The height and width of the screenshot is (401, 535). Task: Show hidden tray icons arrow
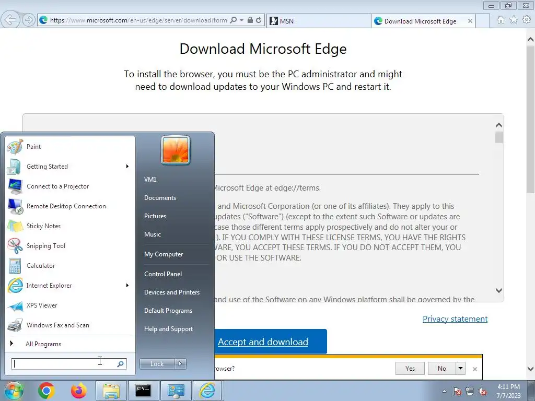point(444,392)
